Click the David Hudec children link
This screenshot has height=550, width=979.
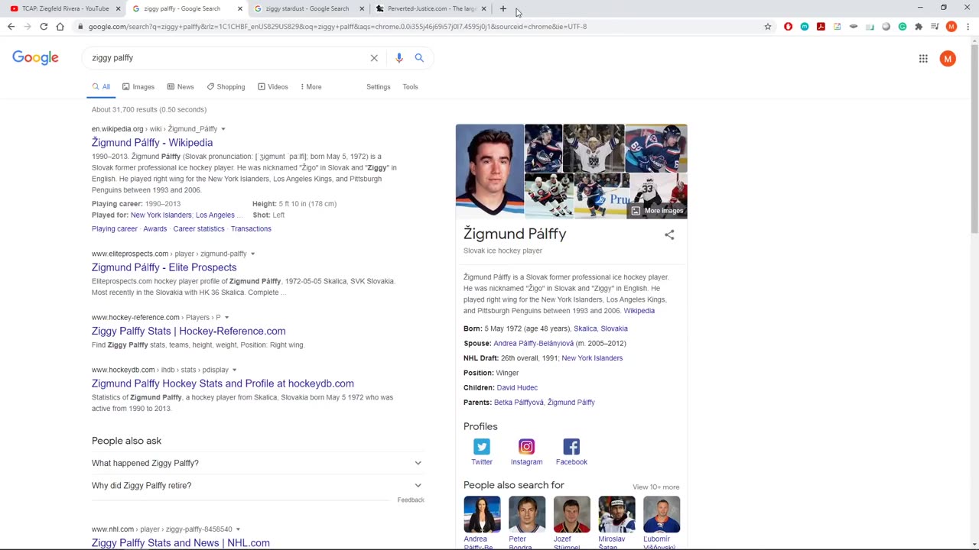point(517,388)
